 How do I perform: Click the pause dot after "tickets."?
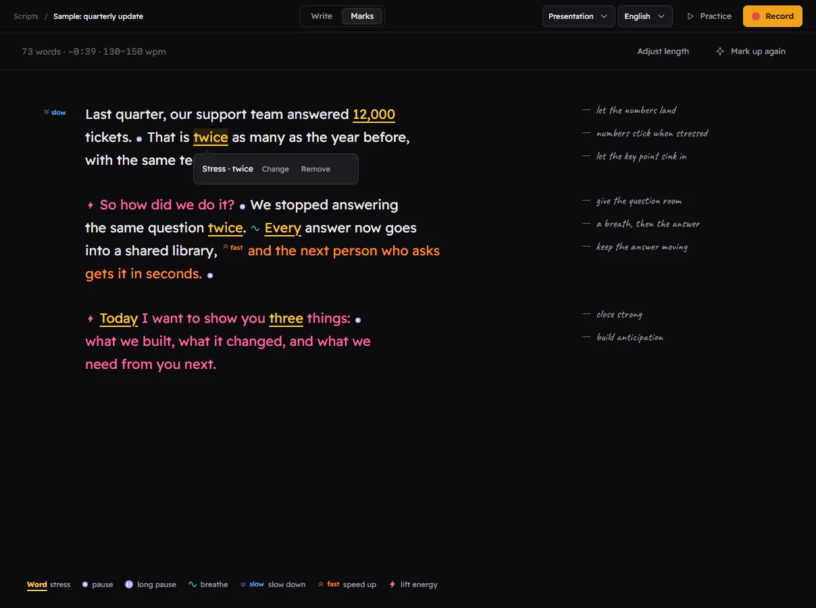pyautogui.click(x=139, y=138)
